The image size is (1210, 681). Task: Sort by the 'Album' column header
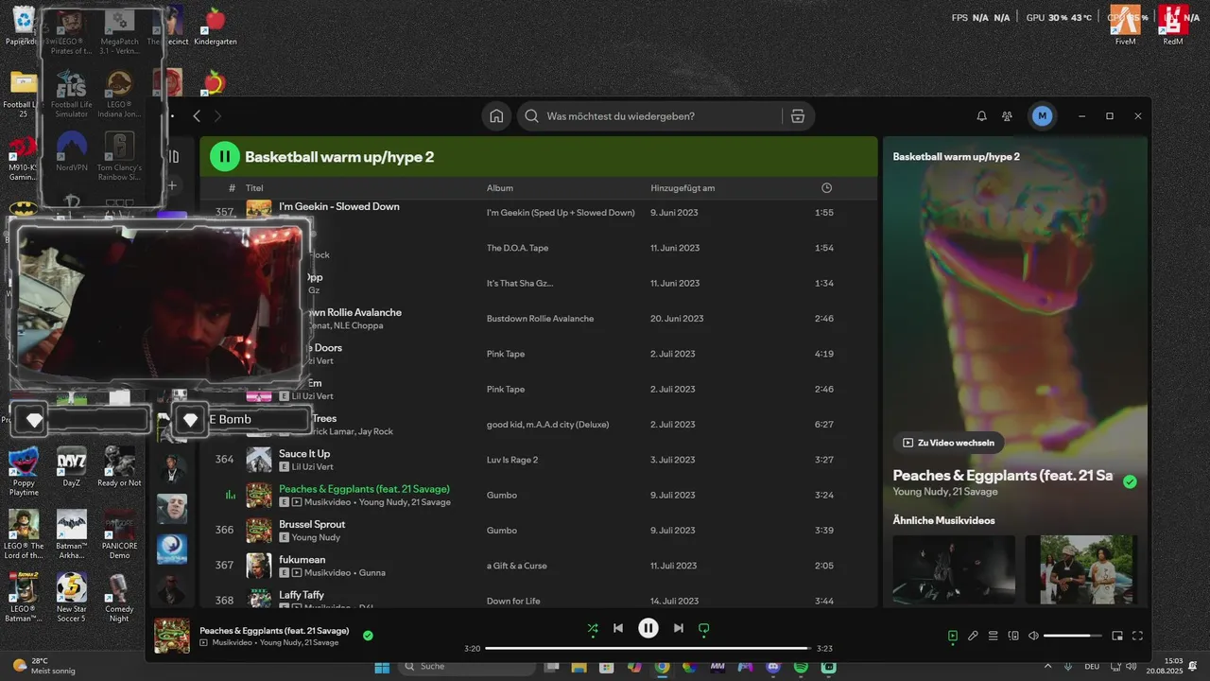[500, 188]
